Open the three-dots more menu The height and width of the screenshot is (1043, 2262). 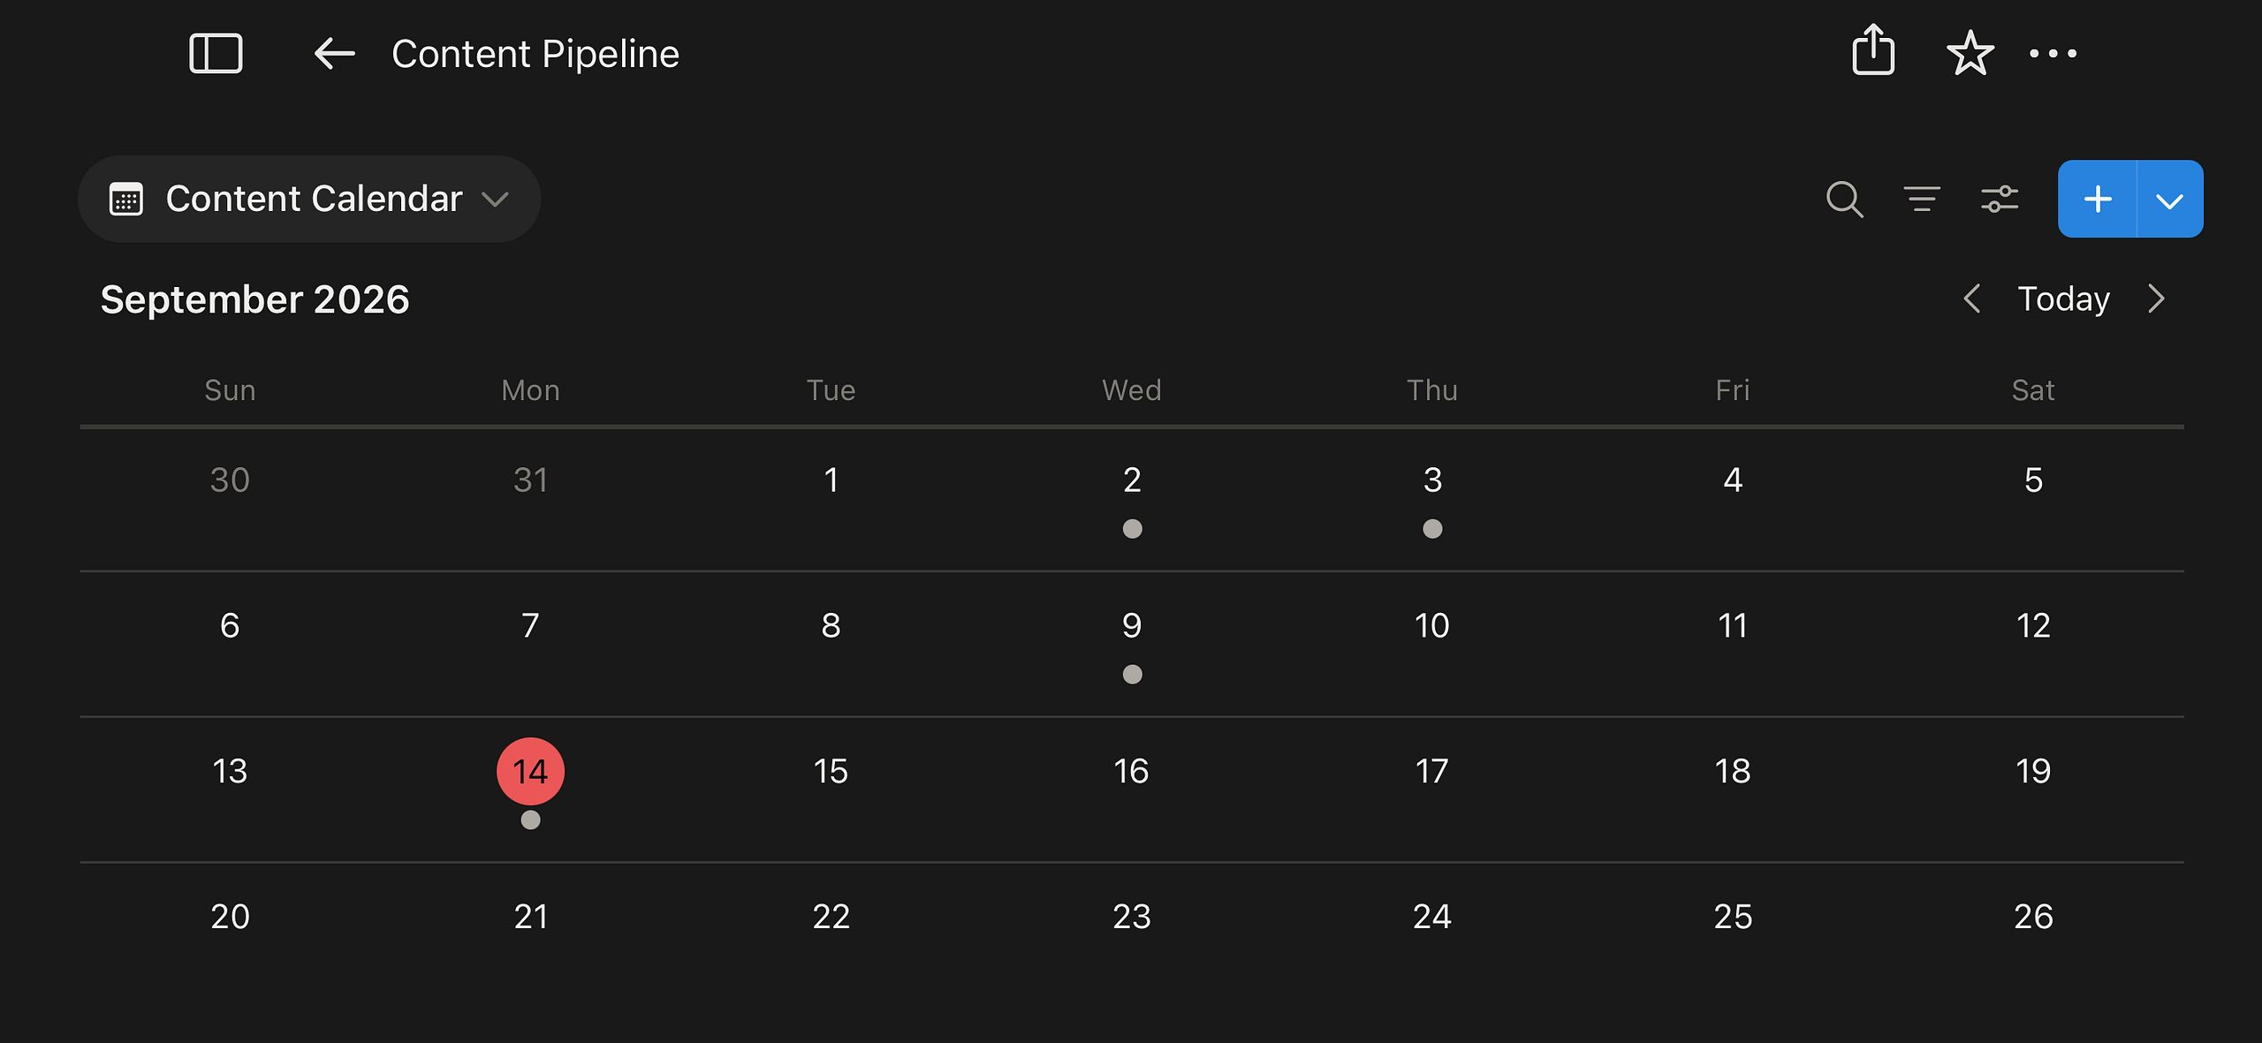pyautogui.click(x=2053, y=54)
